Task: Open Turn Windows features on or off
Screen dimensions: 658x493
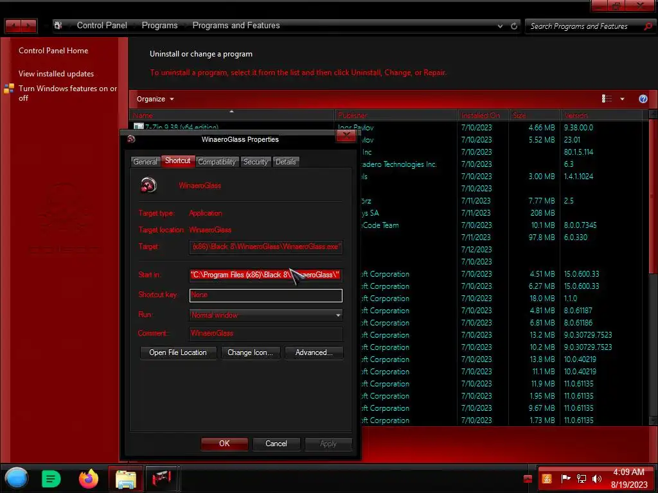Action: [x=67, y=93]
